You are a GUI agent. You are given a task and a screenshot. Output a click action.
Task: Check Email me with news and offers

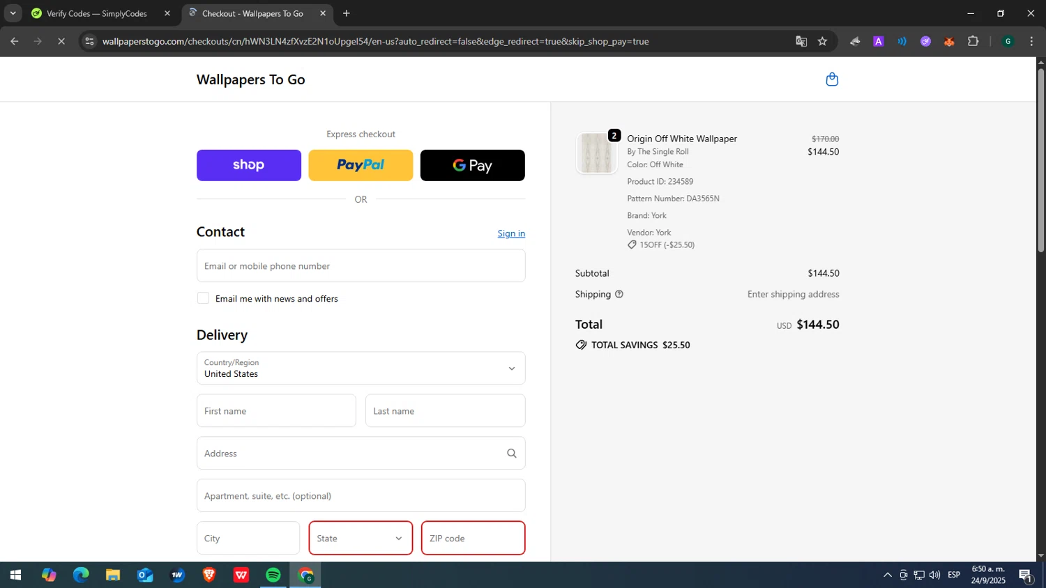(203, 298)
